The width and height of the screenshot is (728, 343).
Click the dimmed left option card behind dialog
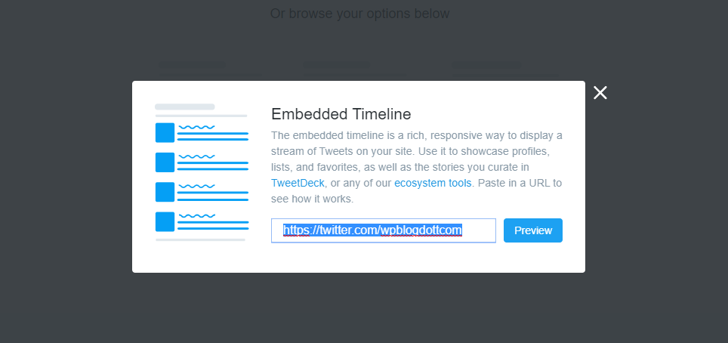coord(209,71)
